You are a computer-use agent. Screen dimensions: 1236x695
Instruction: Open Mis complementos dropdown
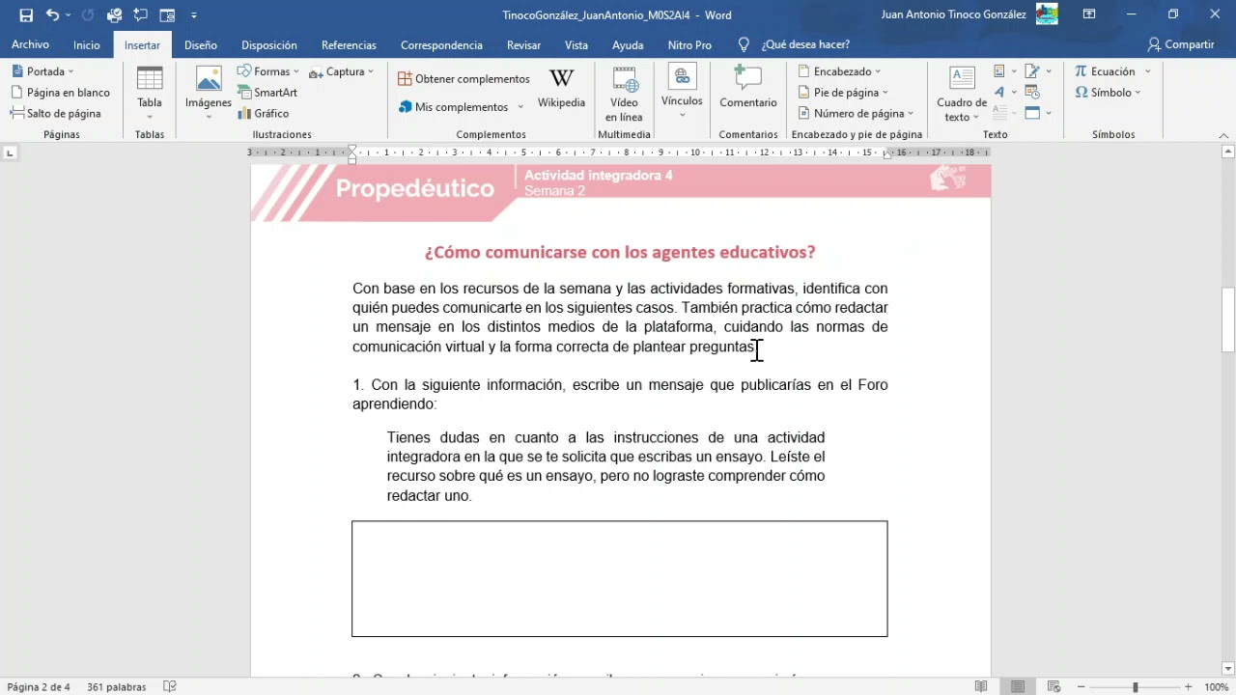tap(461, 107)
